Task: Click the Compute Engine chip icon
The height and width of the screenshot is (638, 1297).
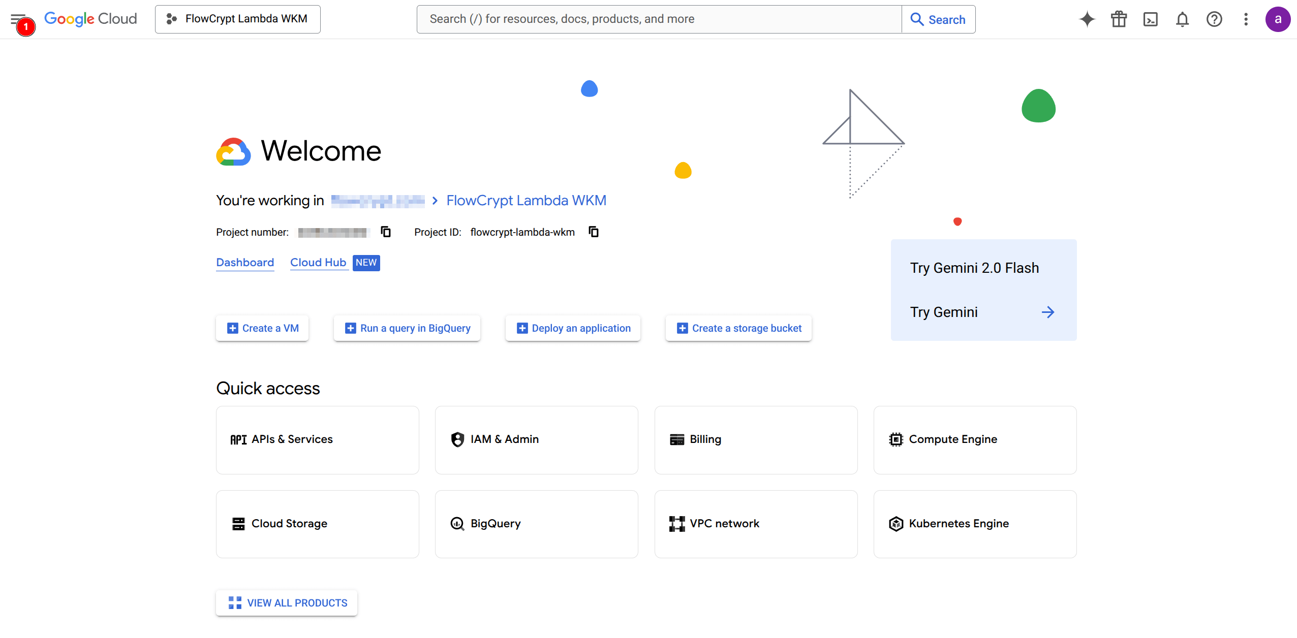Action: 896,439
